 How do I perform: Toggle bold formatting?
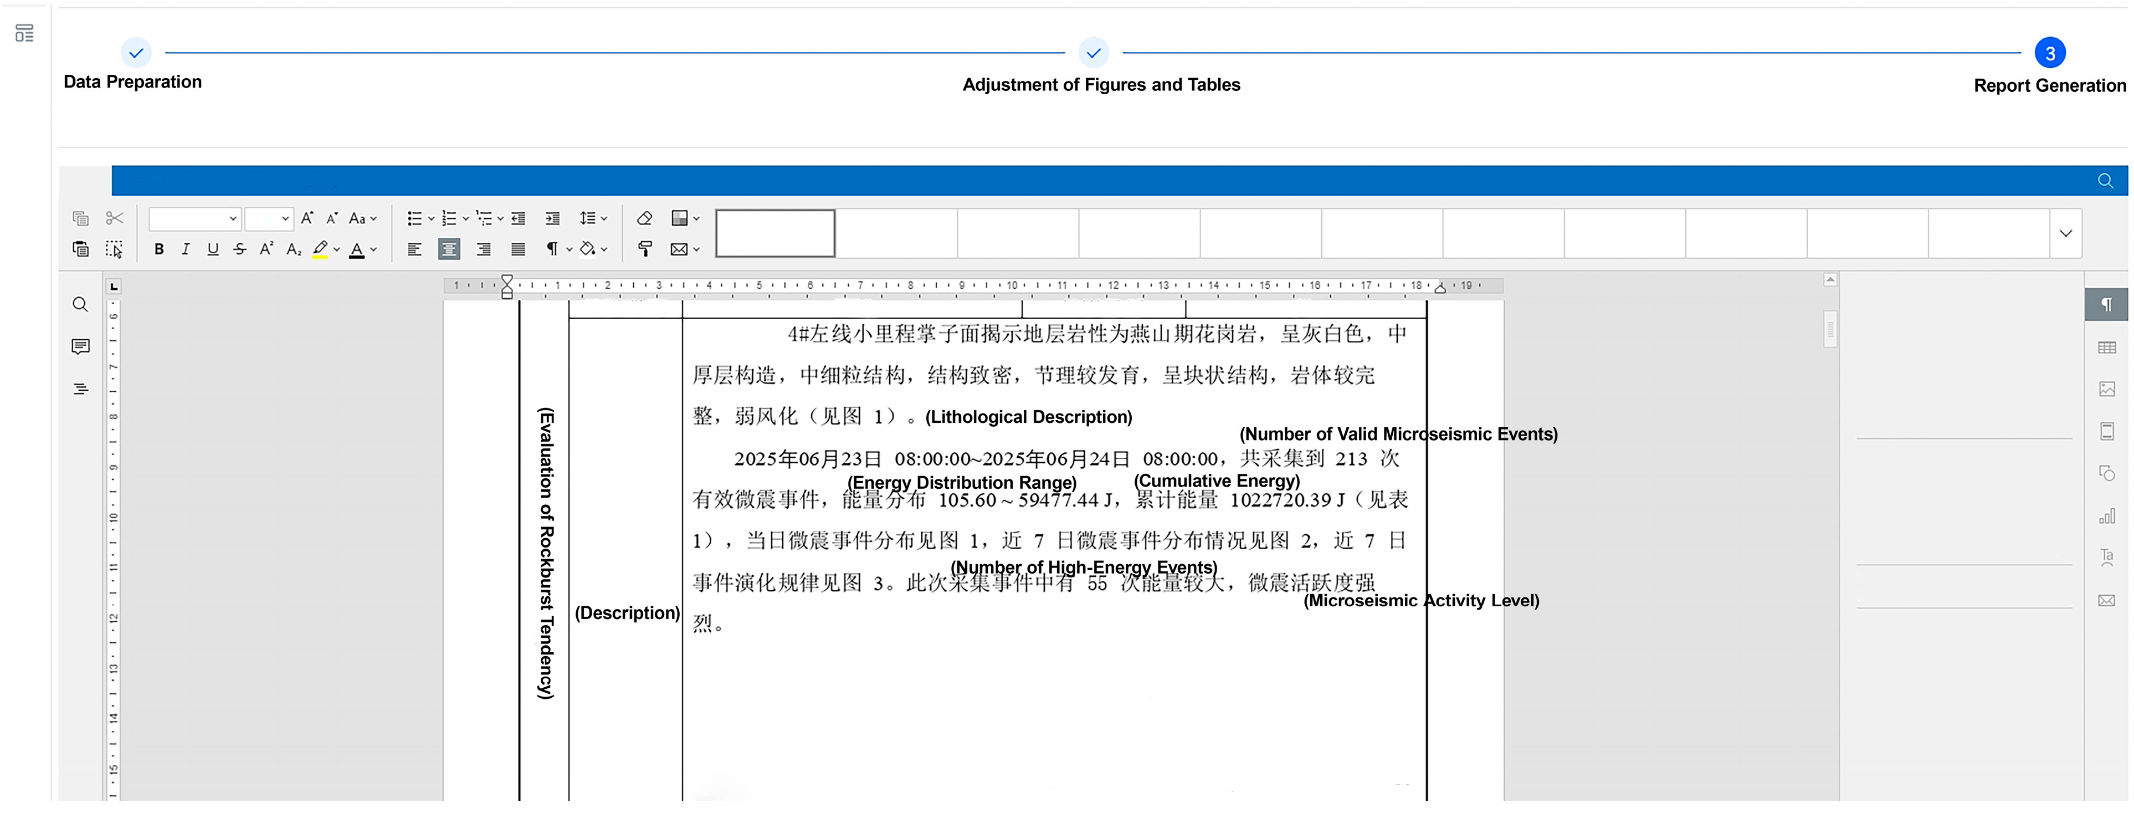[x=159, y=249]
